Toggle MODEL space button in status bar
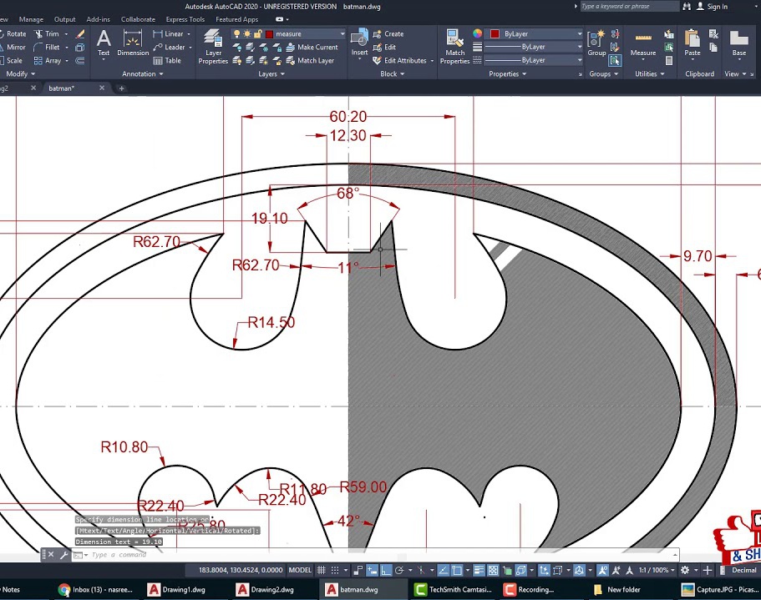This screenshot has height=600, width=761. 300,570
